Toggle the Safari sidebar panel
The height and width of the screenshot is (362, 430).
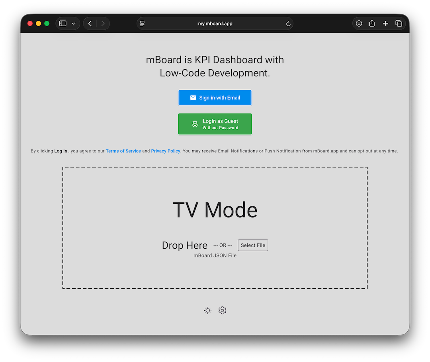[x=63, y=23]
